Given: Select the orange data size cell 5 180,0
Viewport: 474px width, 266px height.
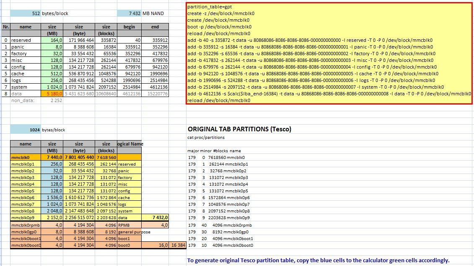Looking at the screenshot, I should click(x=52, y=94).
